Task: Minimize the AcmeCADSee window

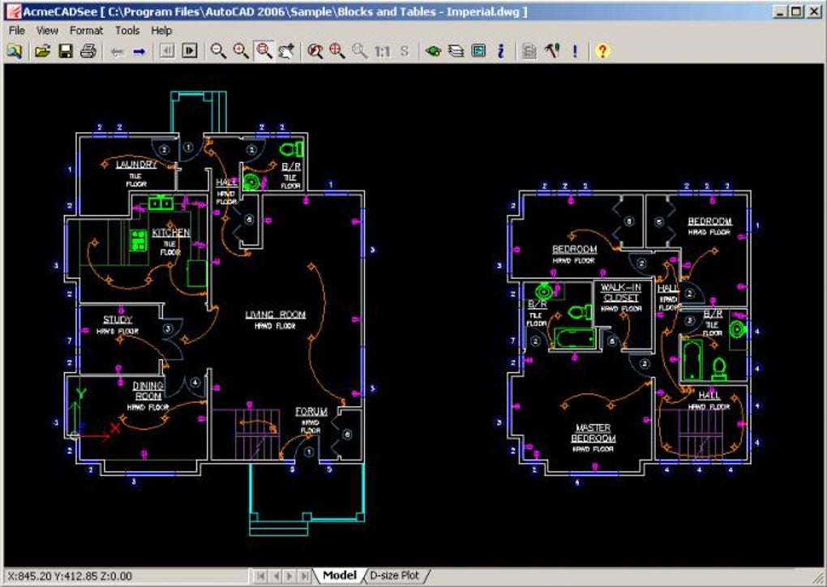Action: pos(779,11)
